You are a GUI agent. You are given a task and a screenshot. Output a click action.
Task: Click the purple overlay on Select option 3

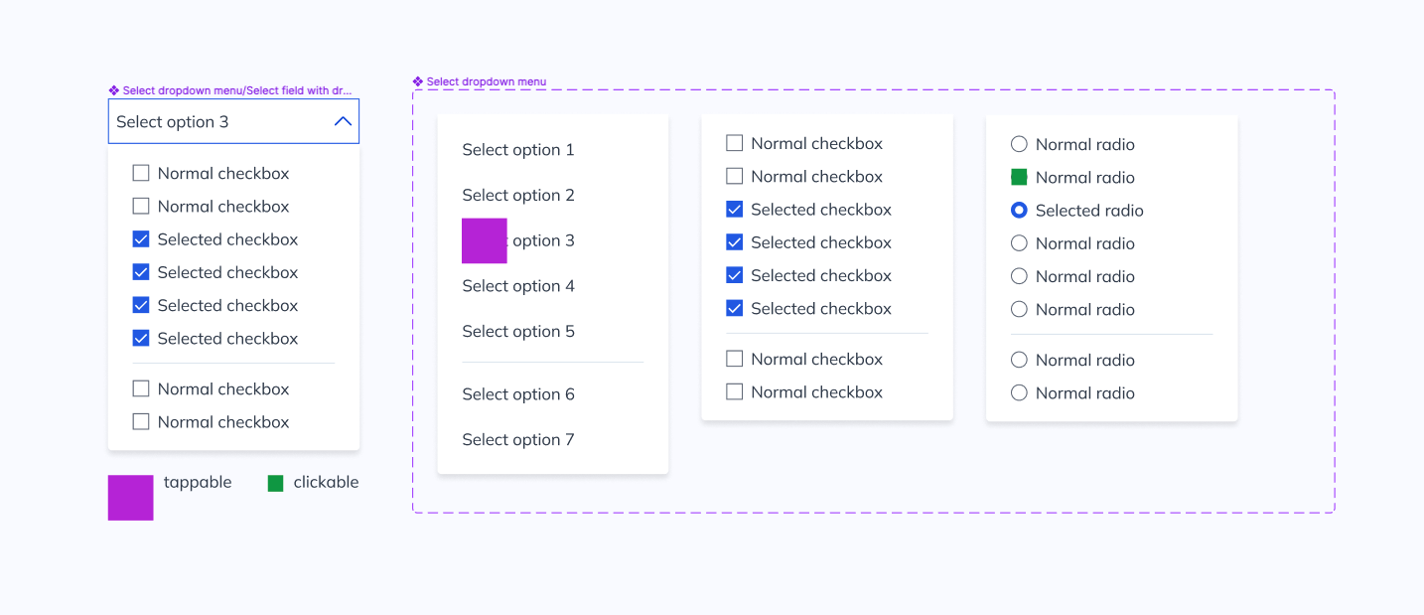[x=484, y=240]
